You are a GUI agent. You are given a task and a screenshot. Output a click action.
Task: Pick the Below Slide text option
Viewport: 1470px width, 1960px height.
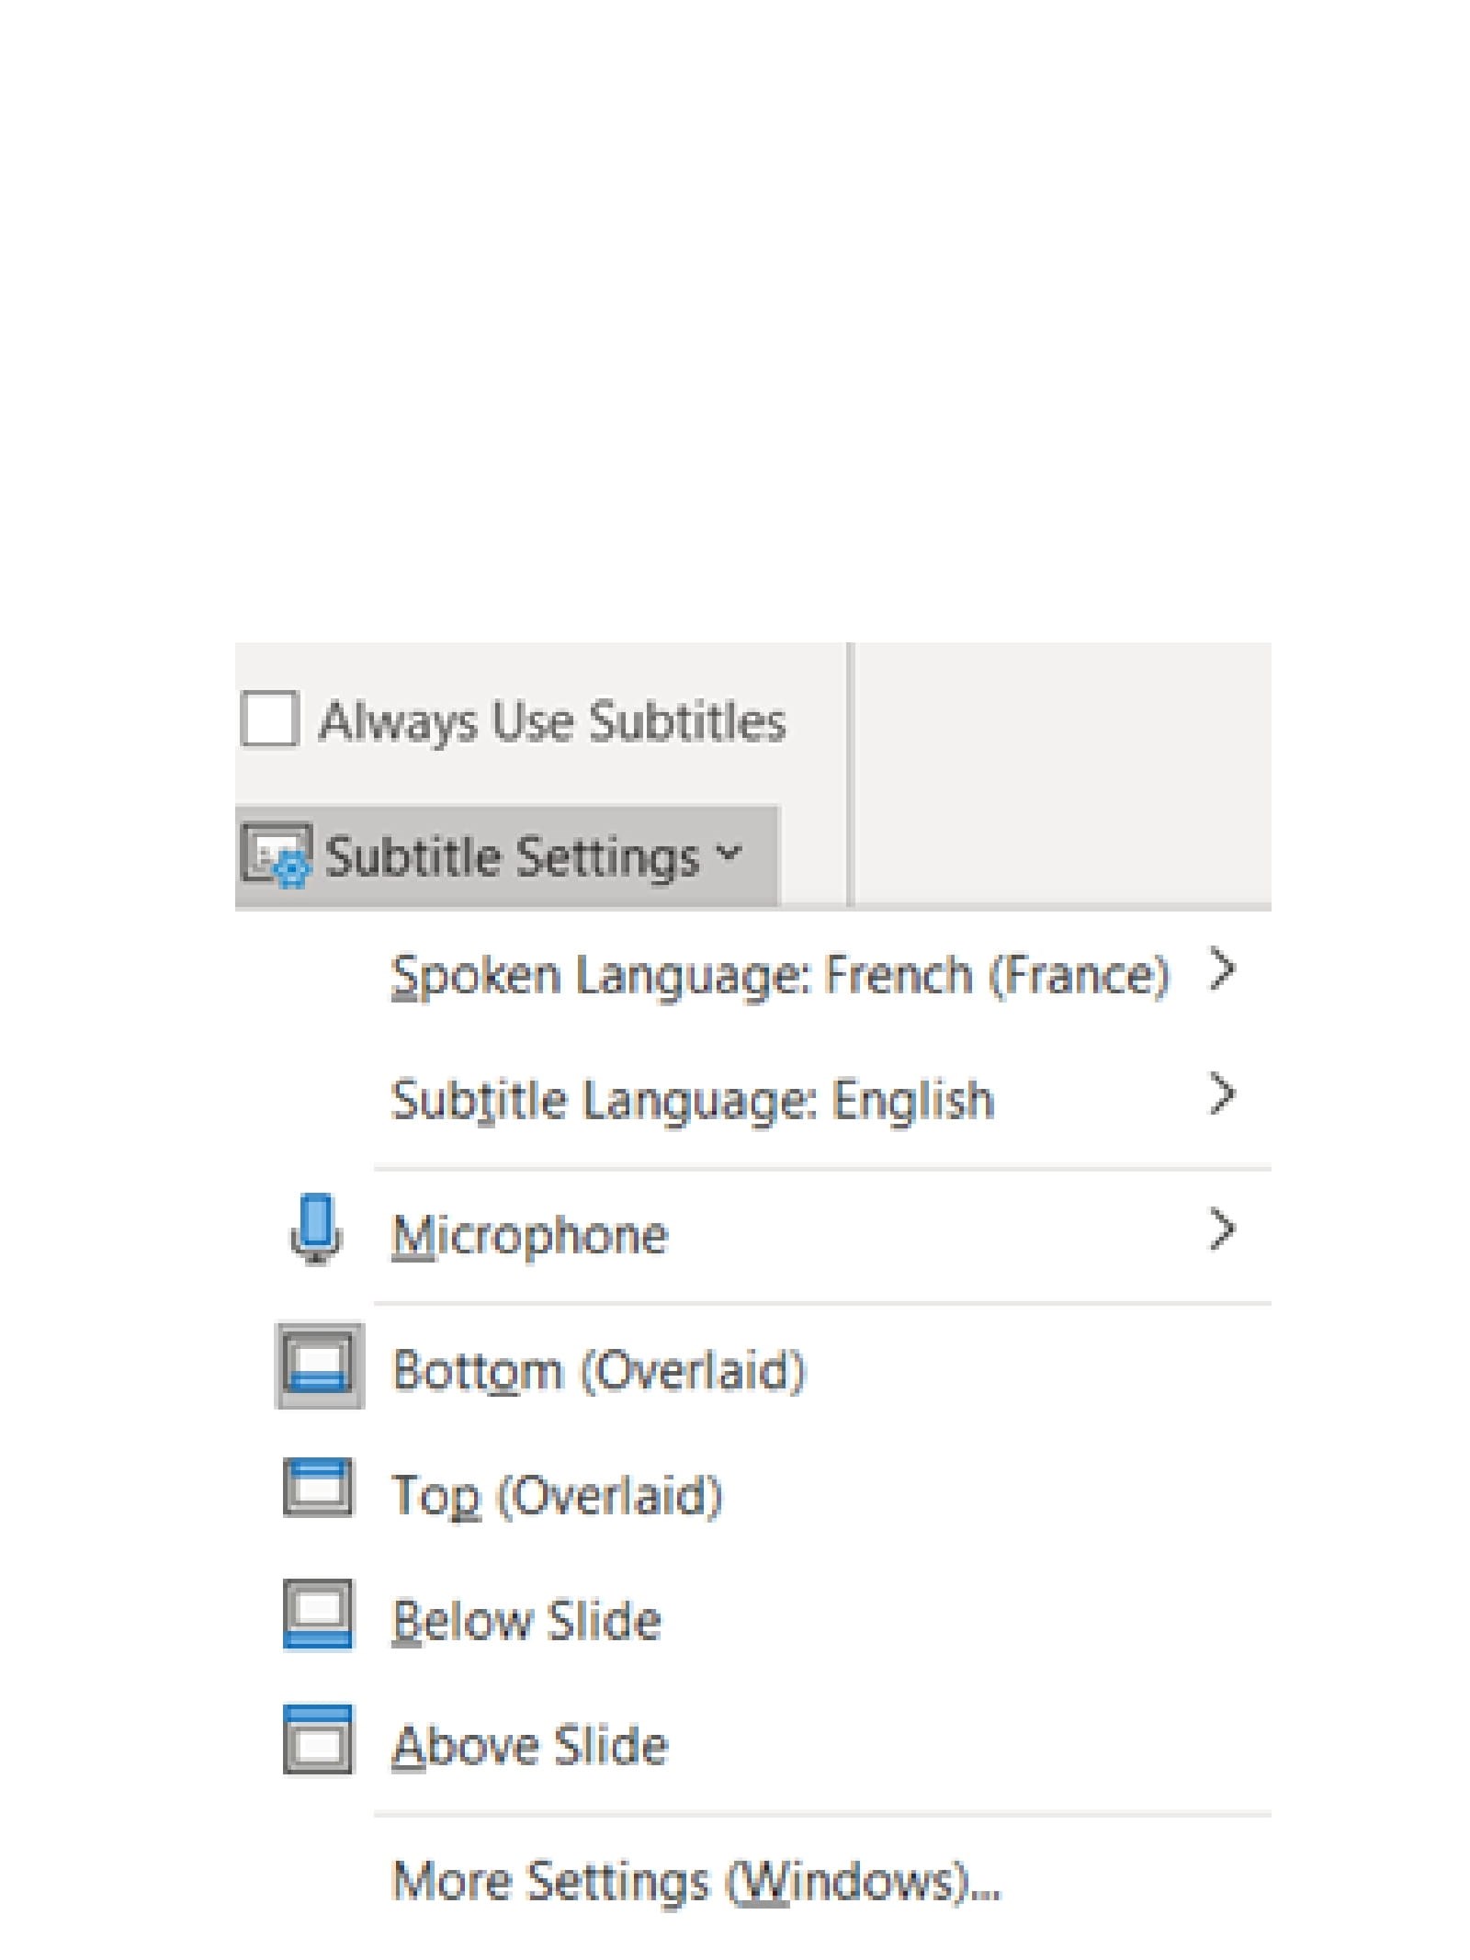click(526, 1619)
